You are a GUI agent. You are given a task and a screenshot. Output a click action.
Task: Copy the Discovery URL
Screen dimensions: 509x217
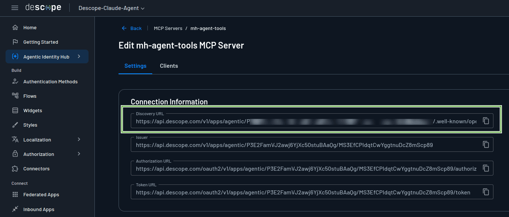[486, 121]
